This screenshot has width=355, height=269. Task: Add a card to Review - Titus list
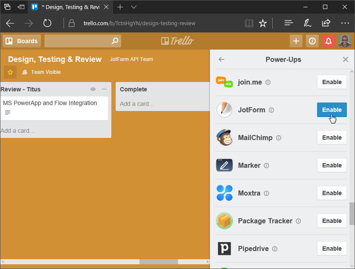(17, 131)
